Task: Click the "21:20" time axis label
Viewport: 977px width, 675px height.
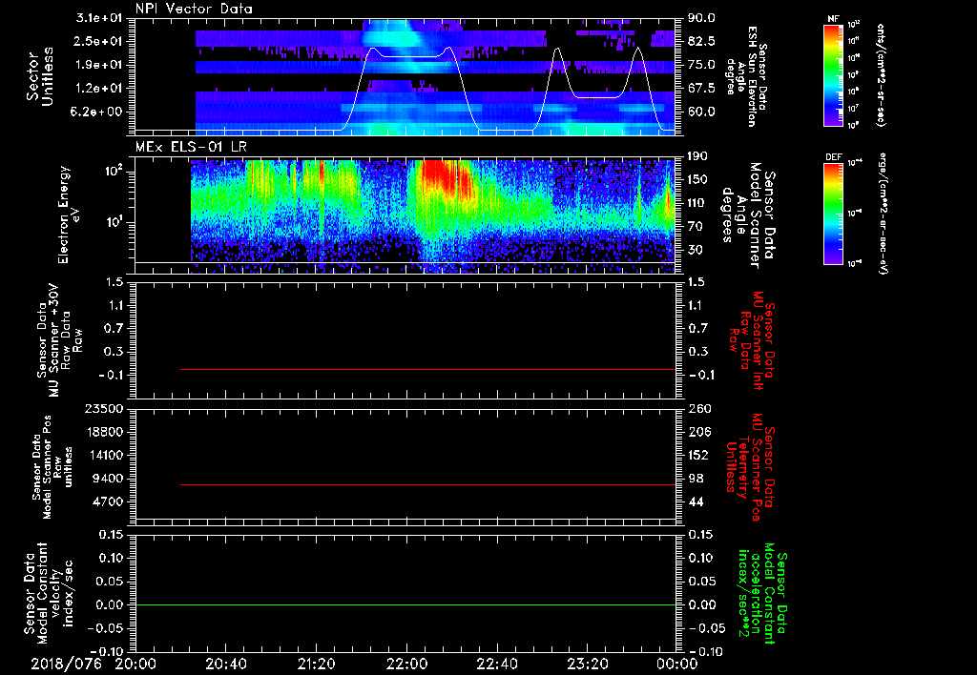Action: [316, 664]
